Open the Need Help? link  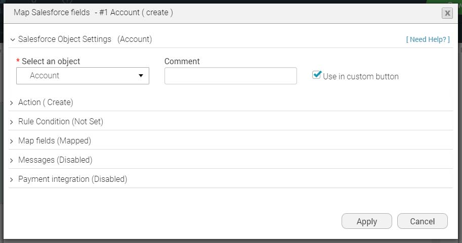click(428, 39)
